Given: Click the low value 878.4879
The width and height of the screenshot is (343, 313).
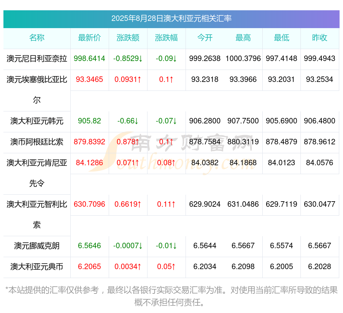Looking at the screenshot, I should (282, 142).
